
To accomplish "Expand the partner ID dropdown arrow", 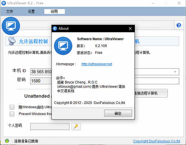I will [175, 72].
